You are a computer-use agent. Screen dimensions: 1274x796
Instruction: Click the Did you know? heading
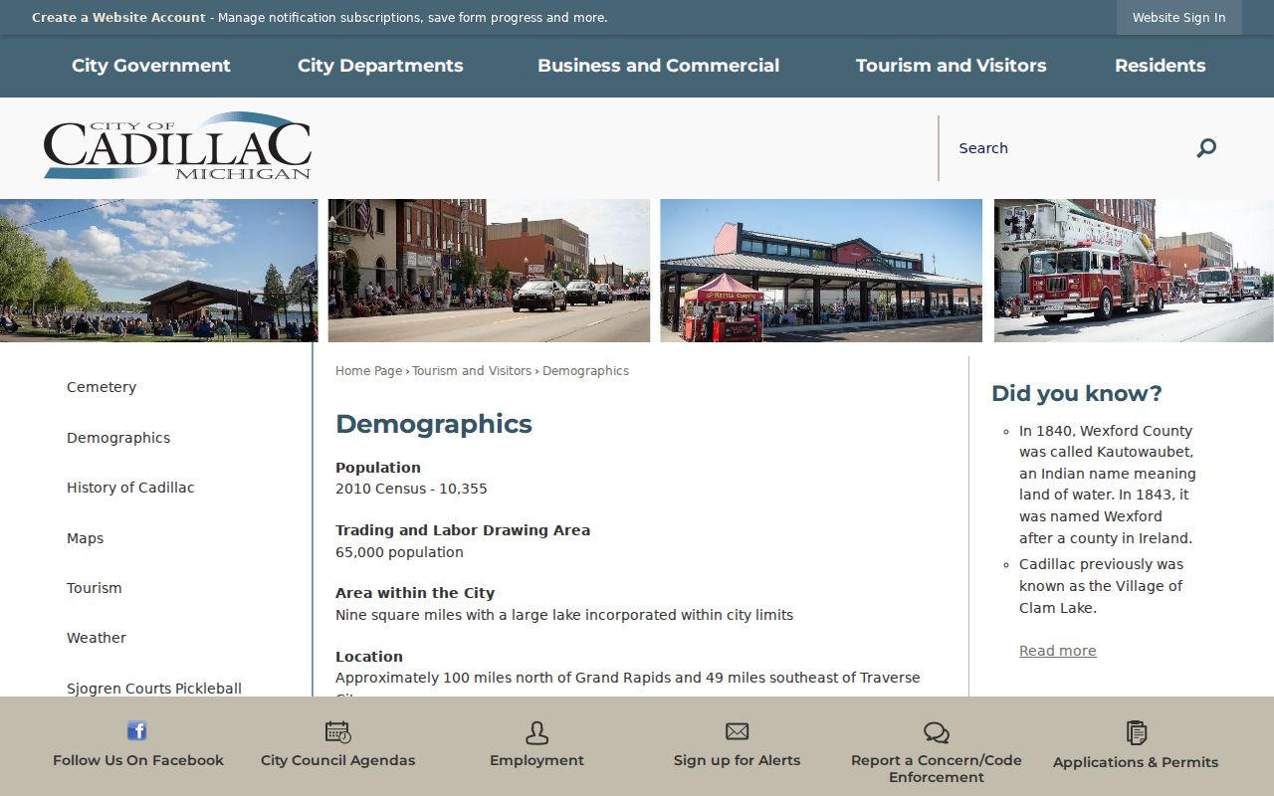point(1077,394)
